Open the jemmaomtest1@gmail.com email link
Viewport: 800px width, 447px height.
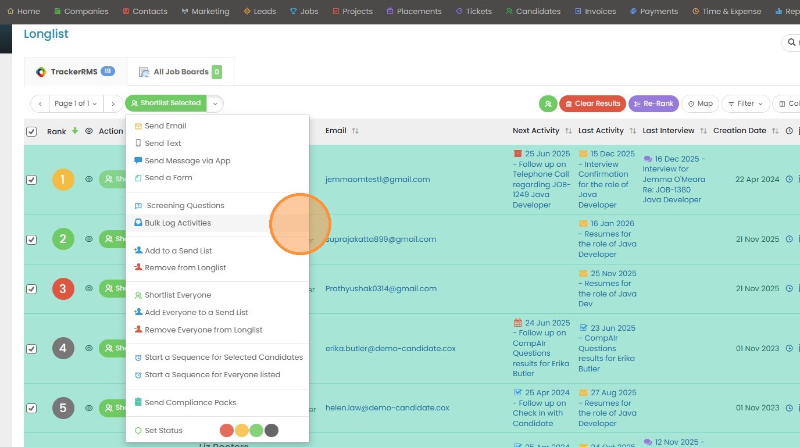pos(377,179)
